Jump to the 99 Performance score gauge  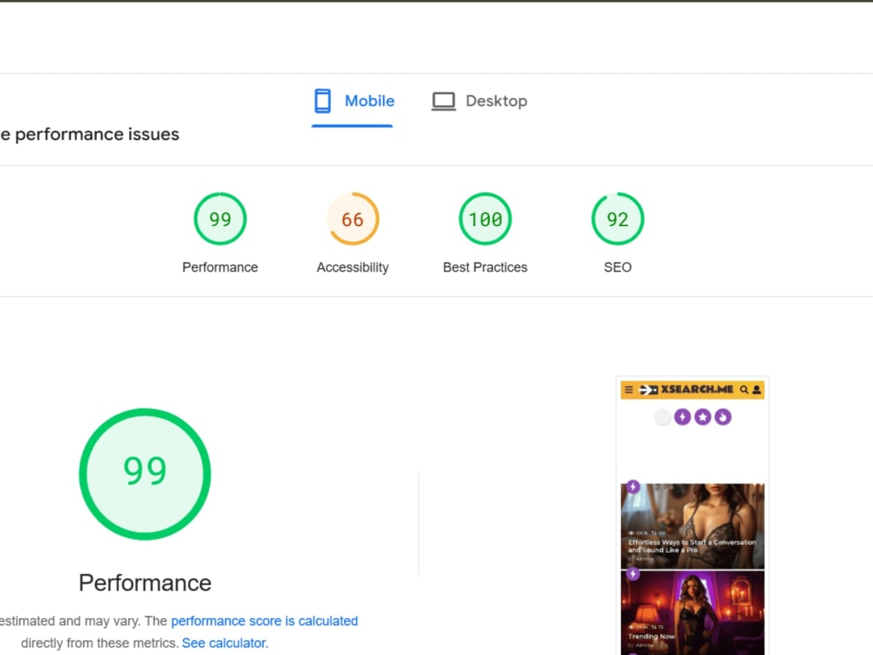pyautogui.click(x=220, y=219)
